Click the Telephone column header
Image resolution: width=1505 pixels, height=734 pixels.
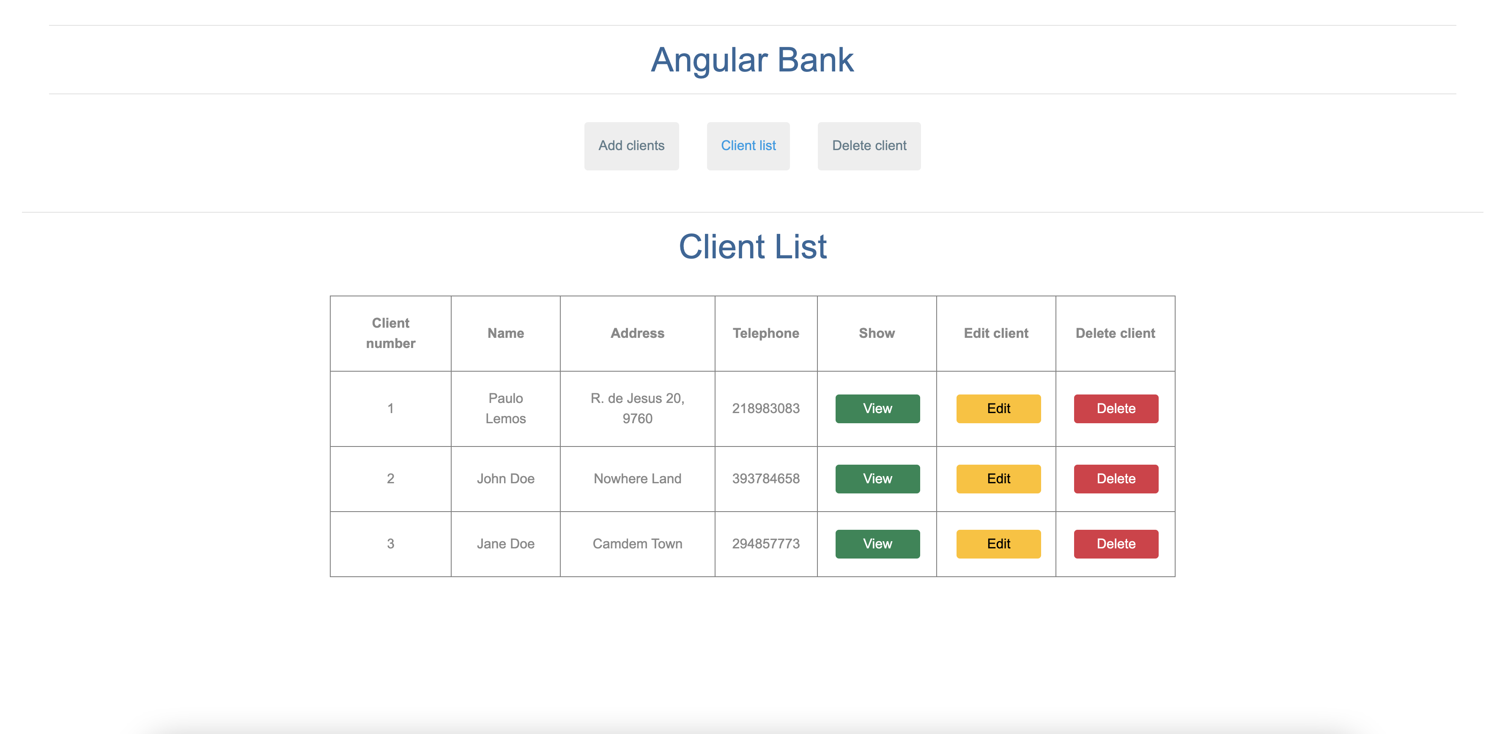point(766,333)
